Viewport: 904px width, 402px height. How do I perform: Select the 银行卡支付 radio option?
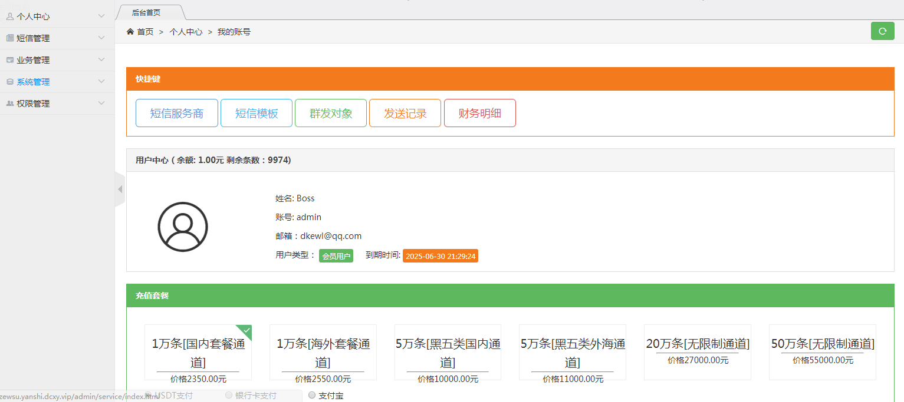tap(229, 396)
